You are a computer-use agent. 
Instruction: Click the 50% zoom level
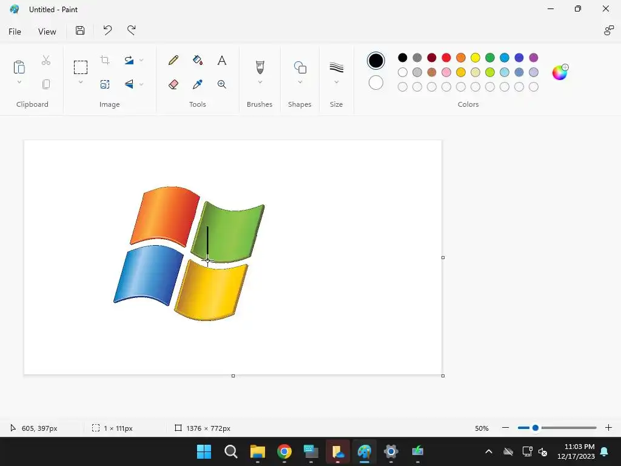click(x=482, y=428)
